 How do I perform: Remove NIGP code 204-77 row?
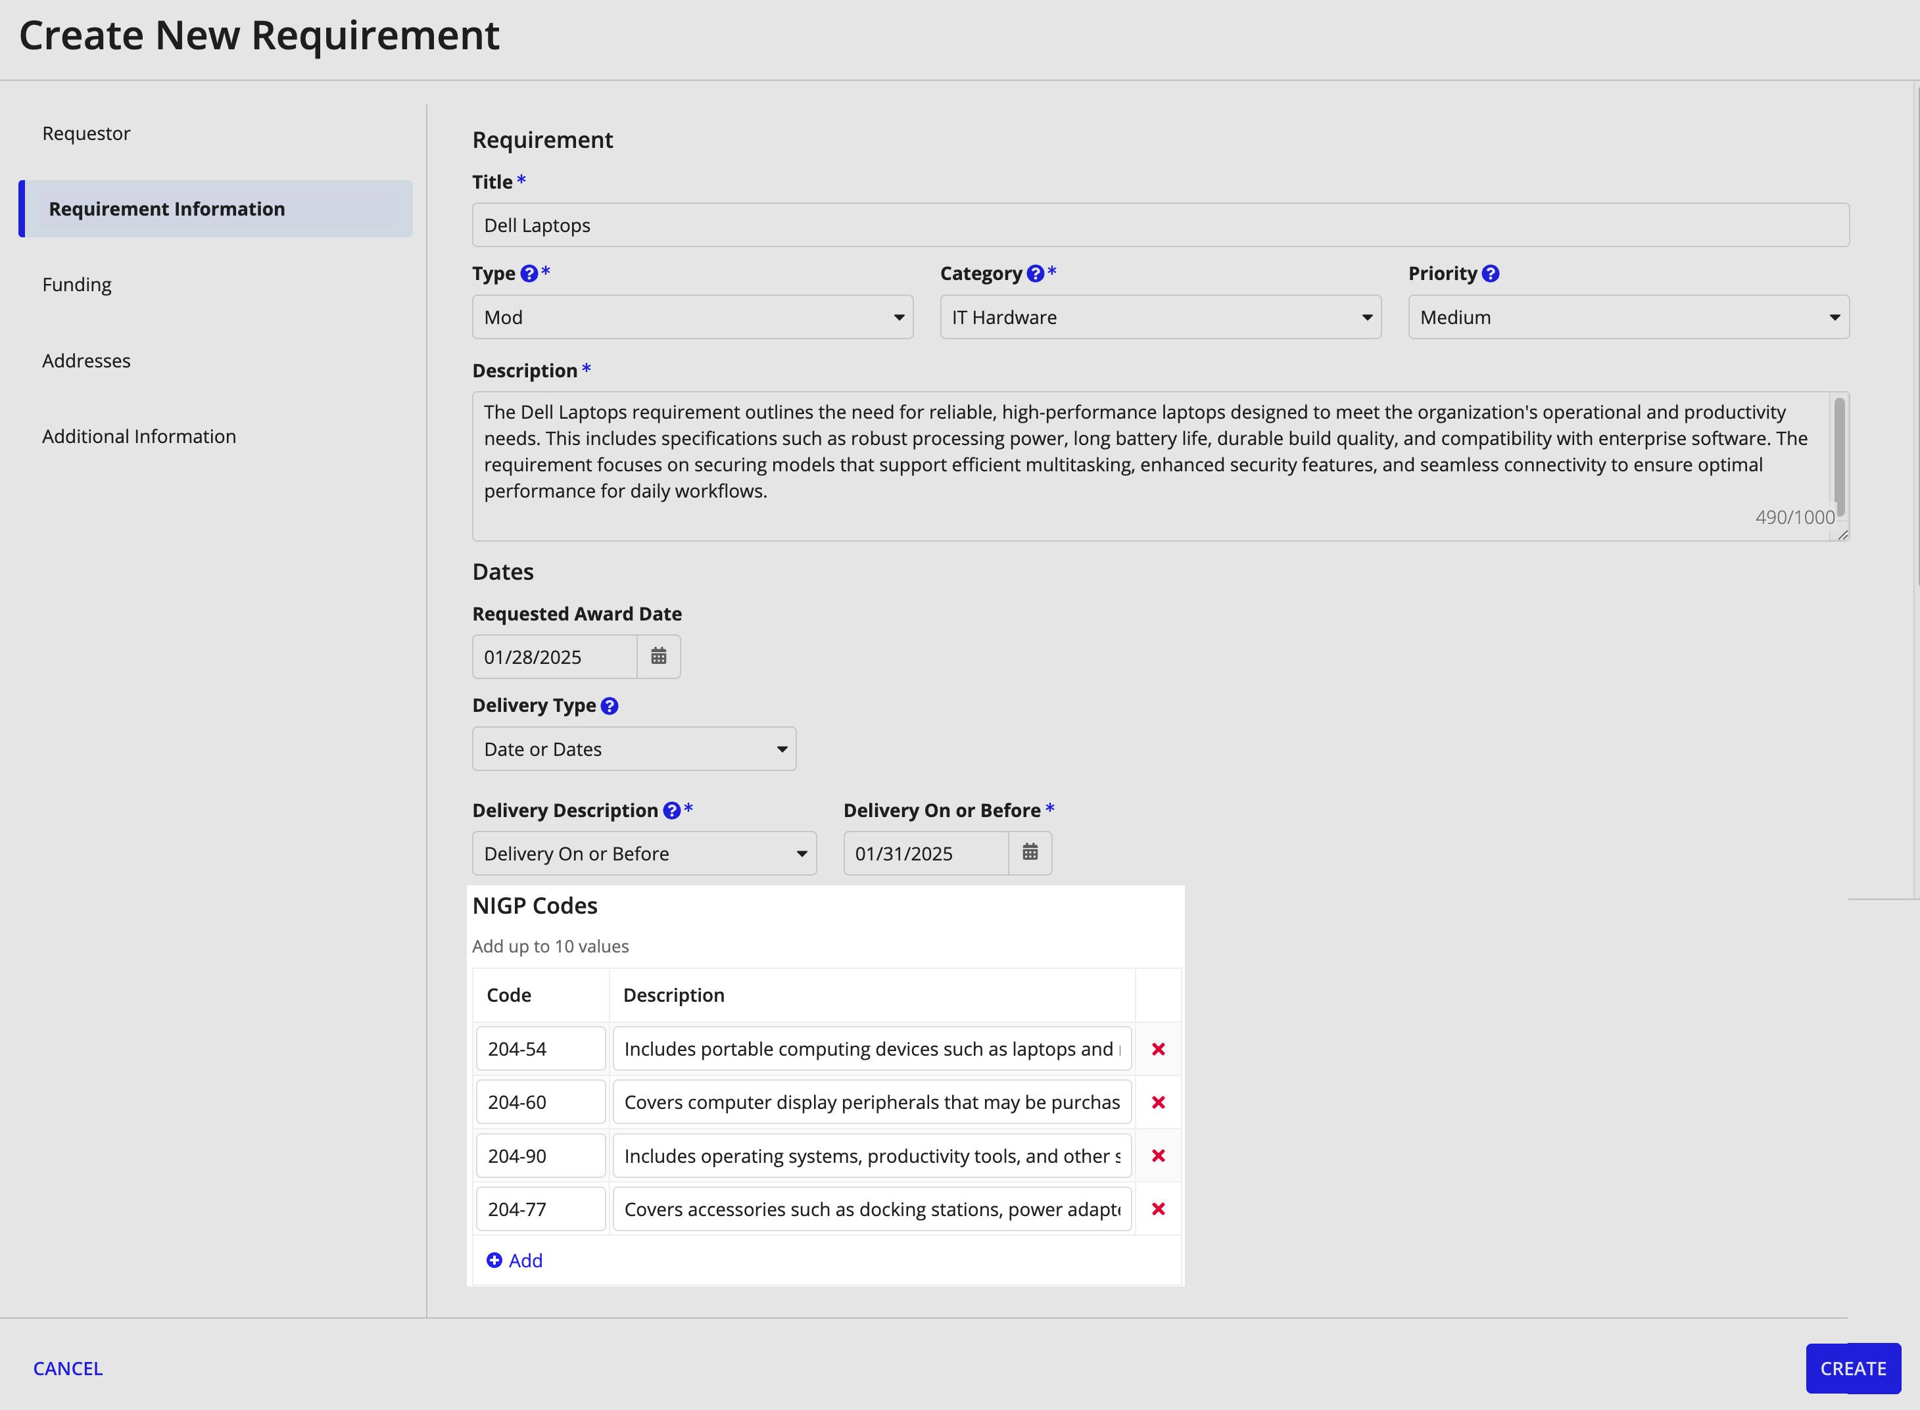(x=1158, y=1209)
